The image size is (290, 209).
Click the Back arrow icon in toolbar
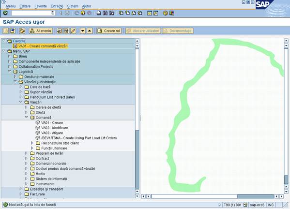click(77, 13)
